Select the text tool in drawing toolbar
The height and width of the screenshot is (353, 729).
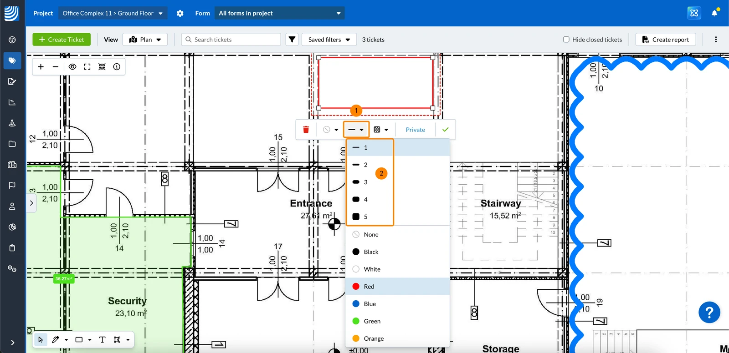102,340
